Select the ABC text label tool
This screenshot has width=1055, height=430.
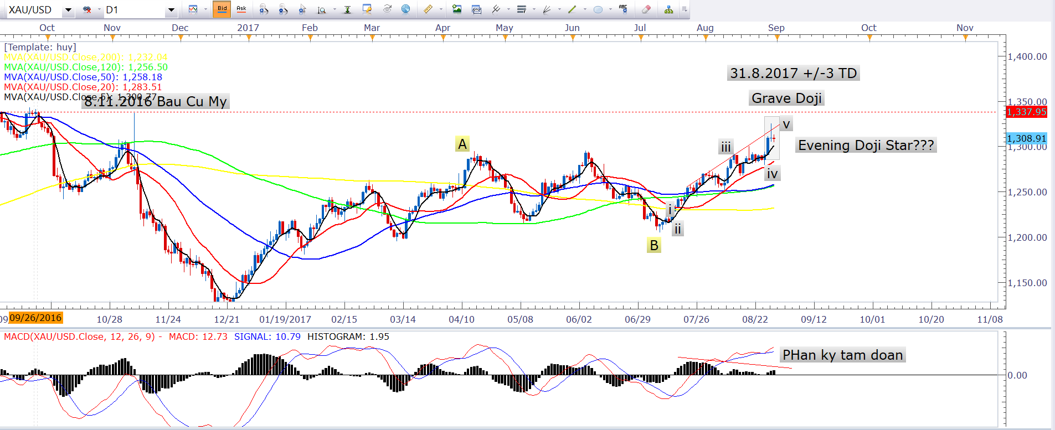(x=623, y=9)
